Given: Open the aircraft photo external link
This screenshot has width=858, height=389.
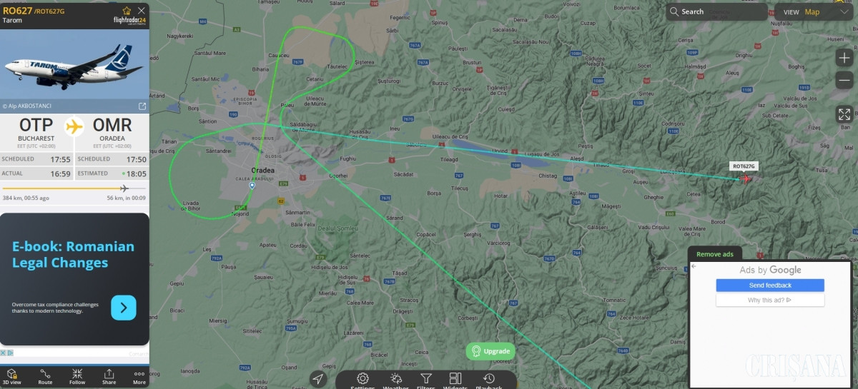Looking at the screenshot, I should coord(142,106).
